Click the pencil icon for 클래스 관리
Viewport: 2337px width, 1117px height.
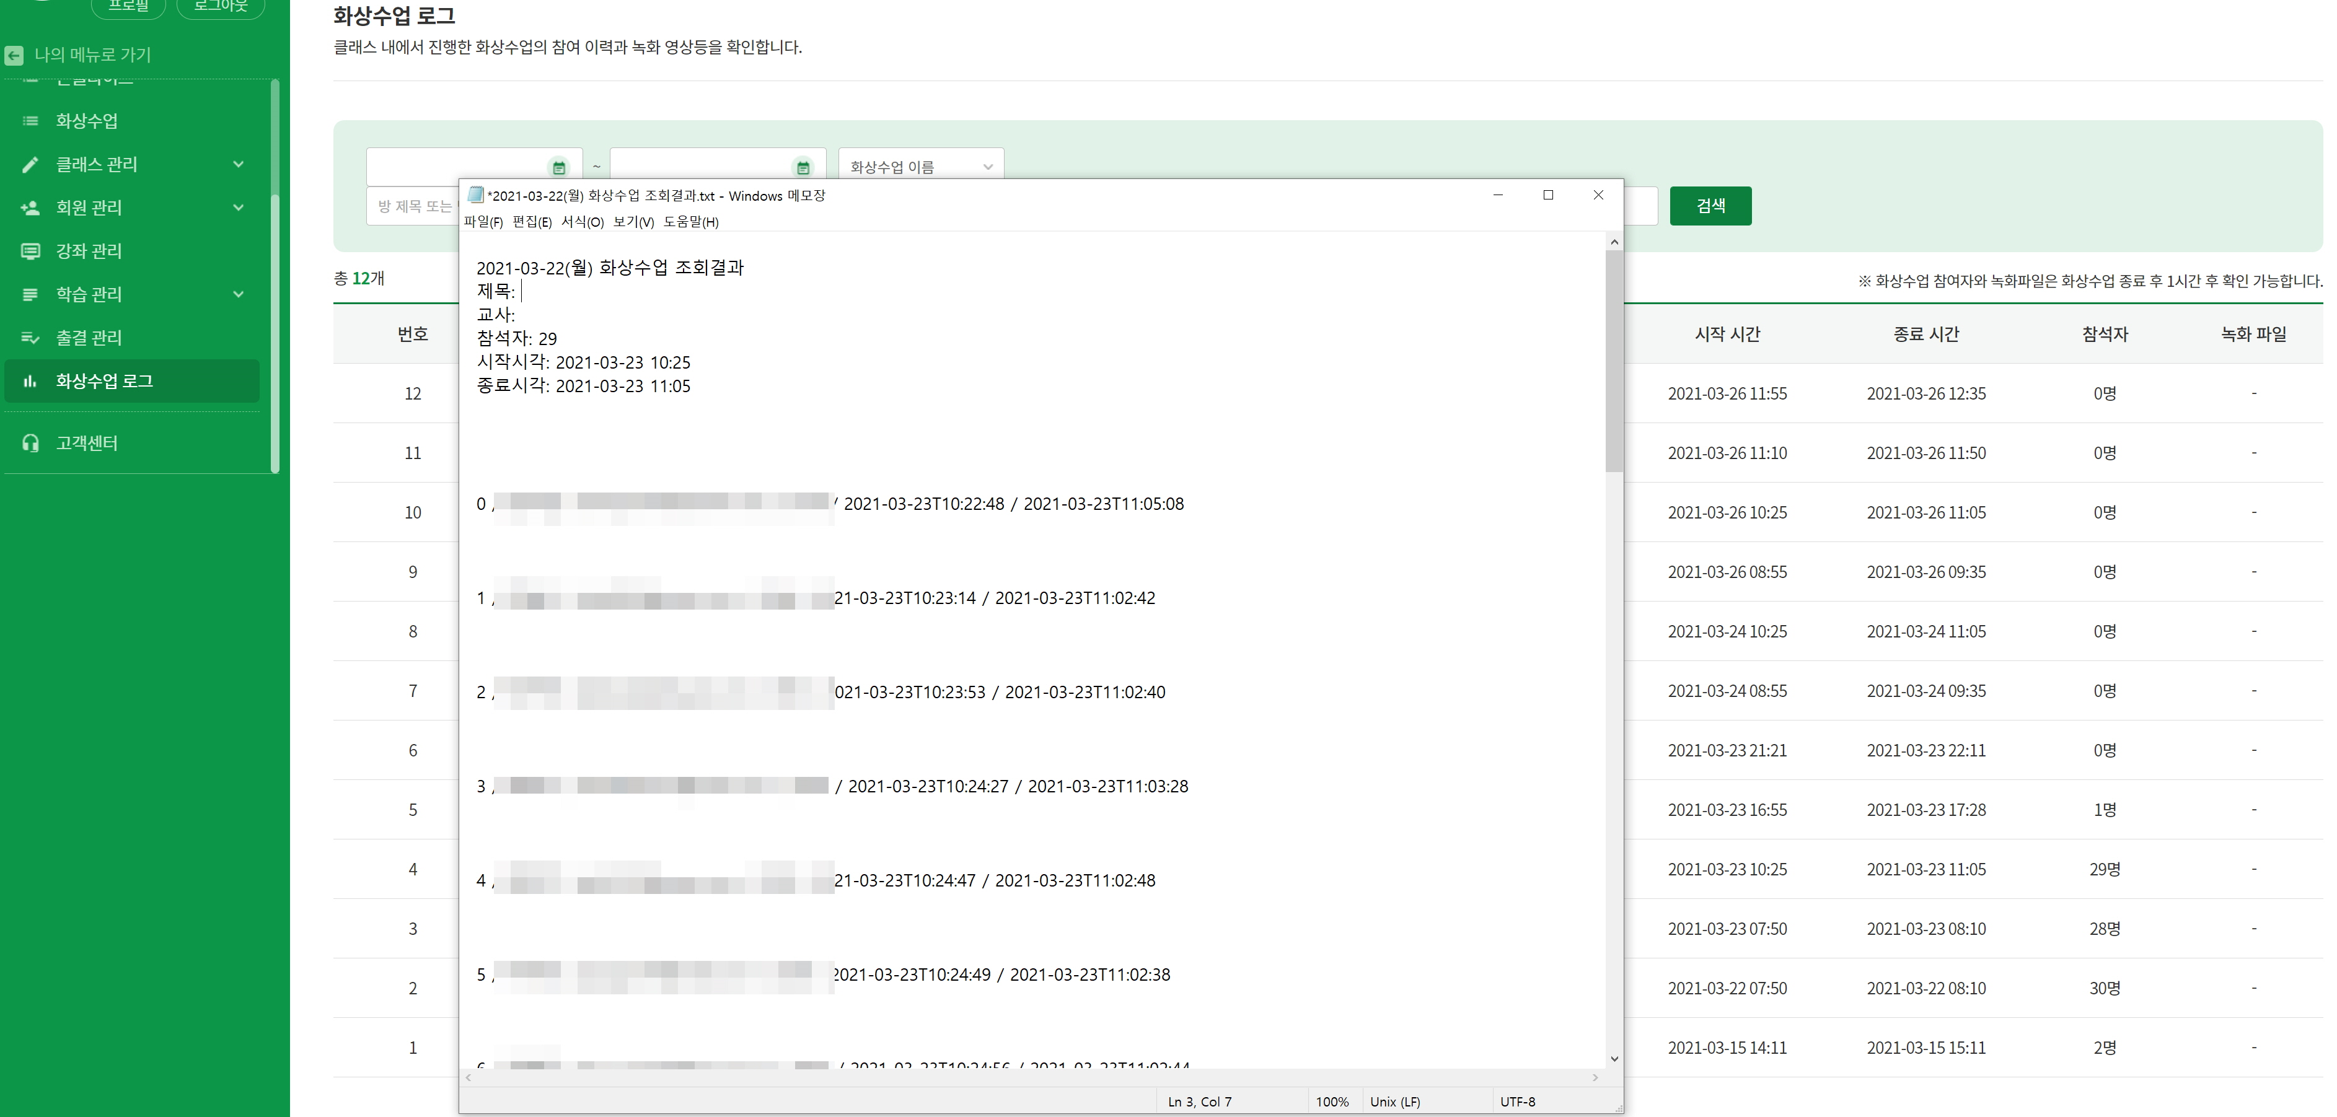click(30, 164)
